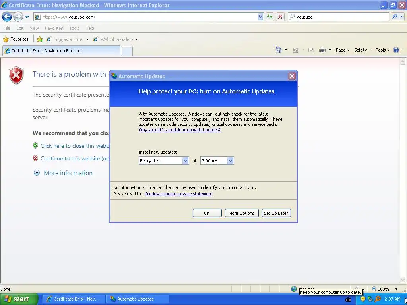Click the More Options button
The image size is (407, 305).
241,213
